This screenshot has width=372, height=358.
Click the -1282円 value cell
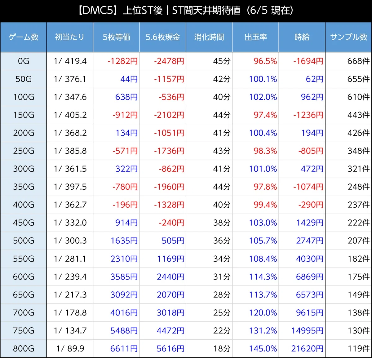pos(116,61)
